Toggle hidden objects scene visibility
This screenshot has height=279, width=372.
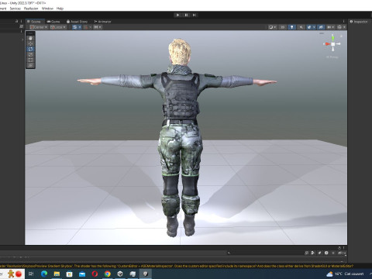(321, 27)
